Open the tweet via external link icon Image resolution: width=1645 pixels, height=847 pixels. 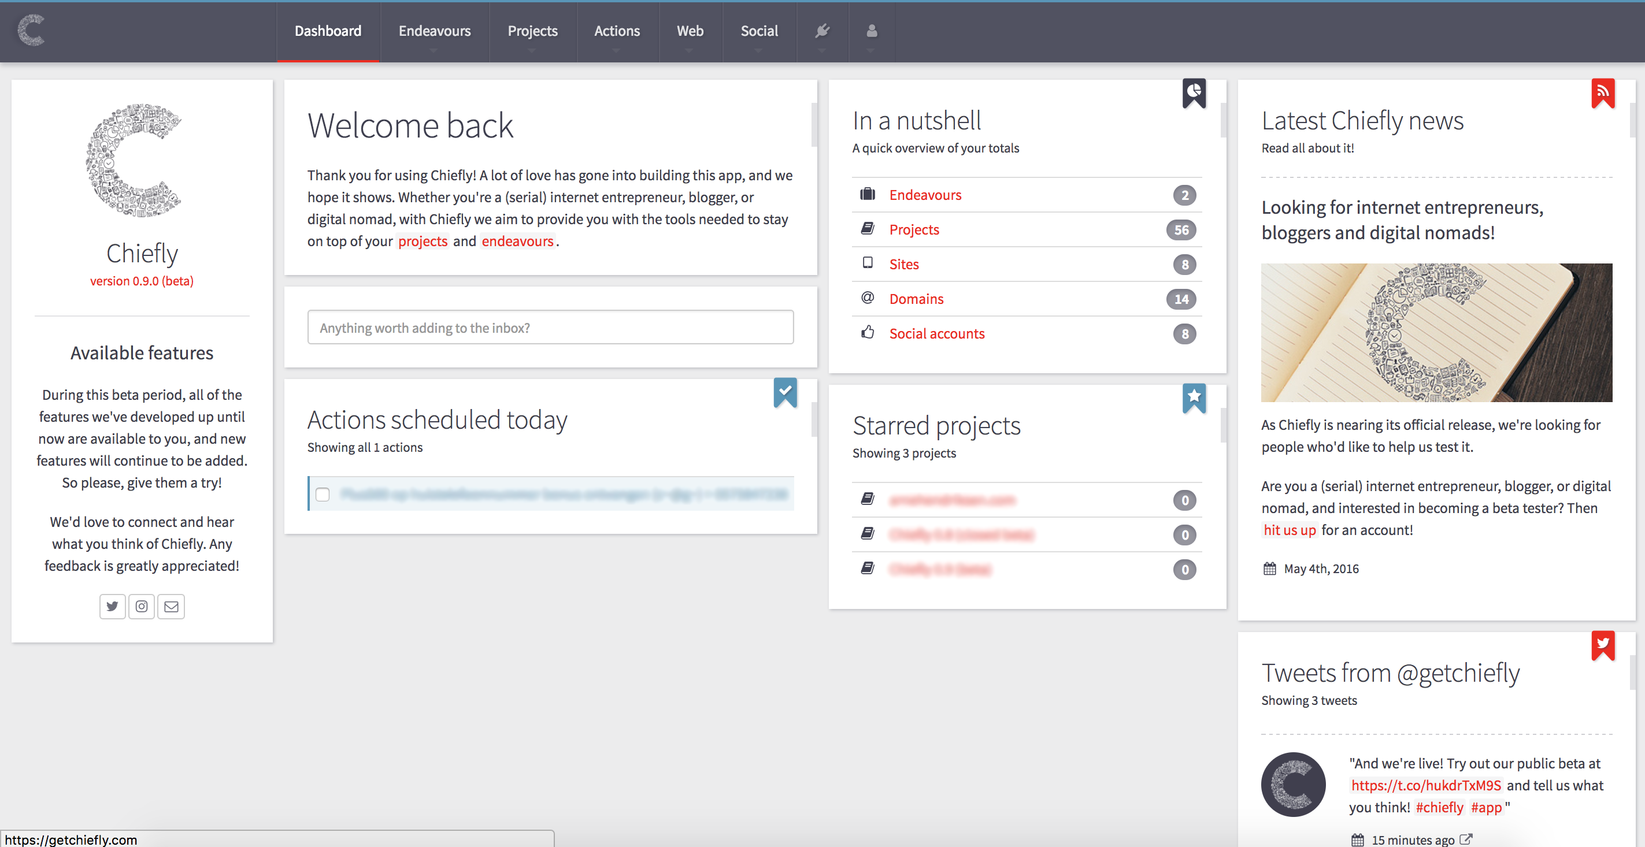click(1466, 839)
